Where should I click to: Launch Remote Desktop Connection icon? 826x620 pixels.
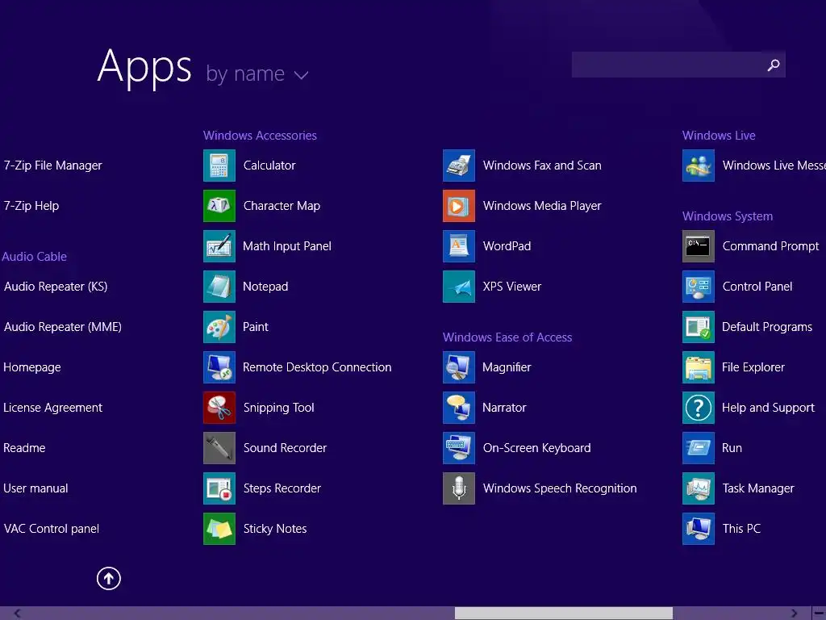point(219,367)
